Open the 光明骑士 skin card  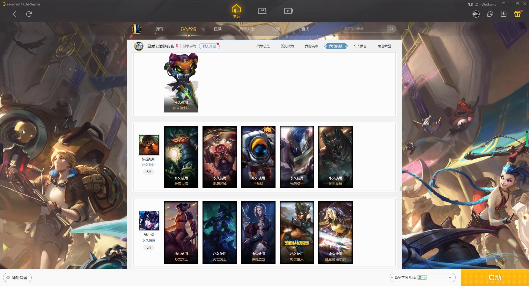pyautogui.click(x=297, y=157)
